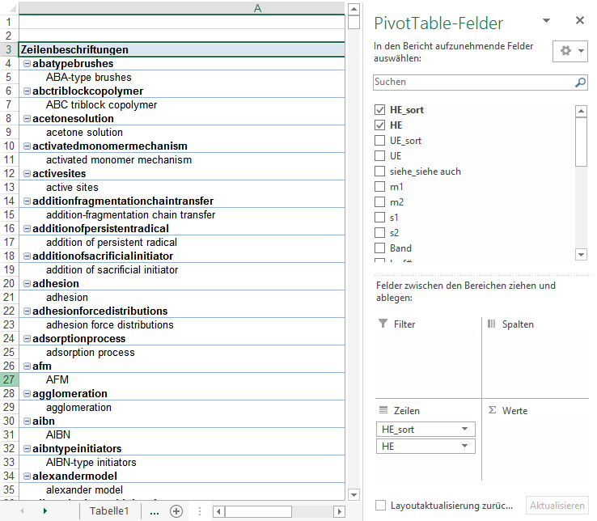Viewport: 597px width, 521px height.
Task: Click the next sheet navigation arrow
Action: (x=44, y=511)
